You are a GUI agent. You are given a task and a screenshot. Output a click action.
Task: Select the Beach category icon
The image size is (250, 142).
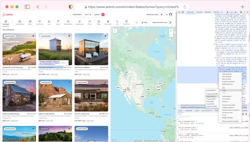[x=58, y=23]
